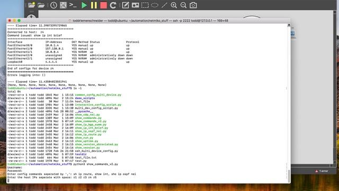Reload all nodes with circular arrow icon
Image resolution: width=339 pixels, height=191 pixels.
tap(113, 5)
